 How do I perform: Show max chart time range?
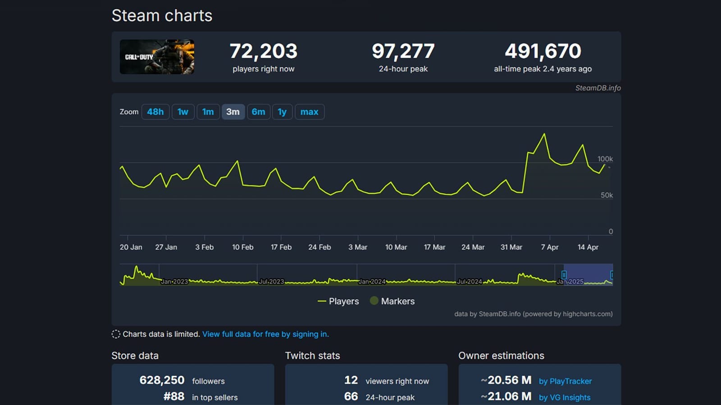point(309,112)
